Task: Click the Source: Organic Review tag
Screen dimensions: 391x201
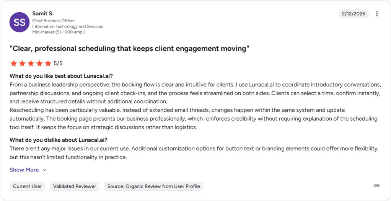Action: pyautogui.click(x=153, y=186)
